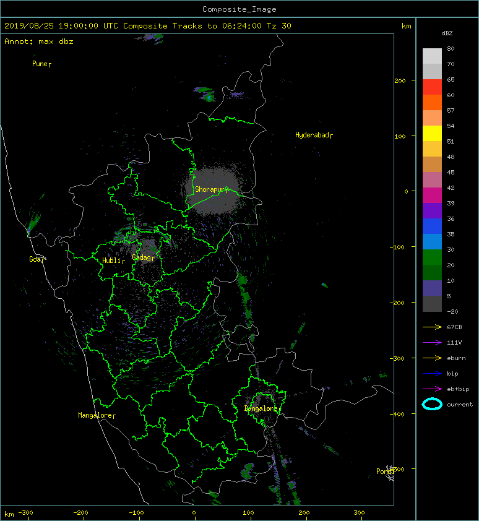Click the Pondi label near map edge

coord(384,471)
